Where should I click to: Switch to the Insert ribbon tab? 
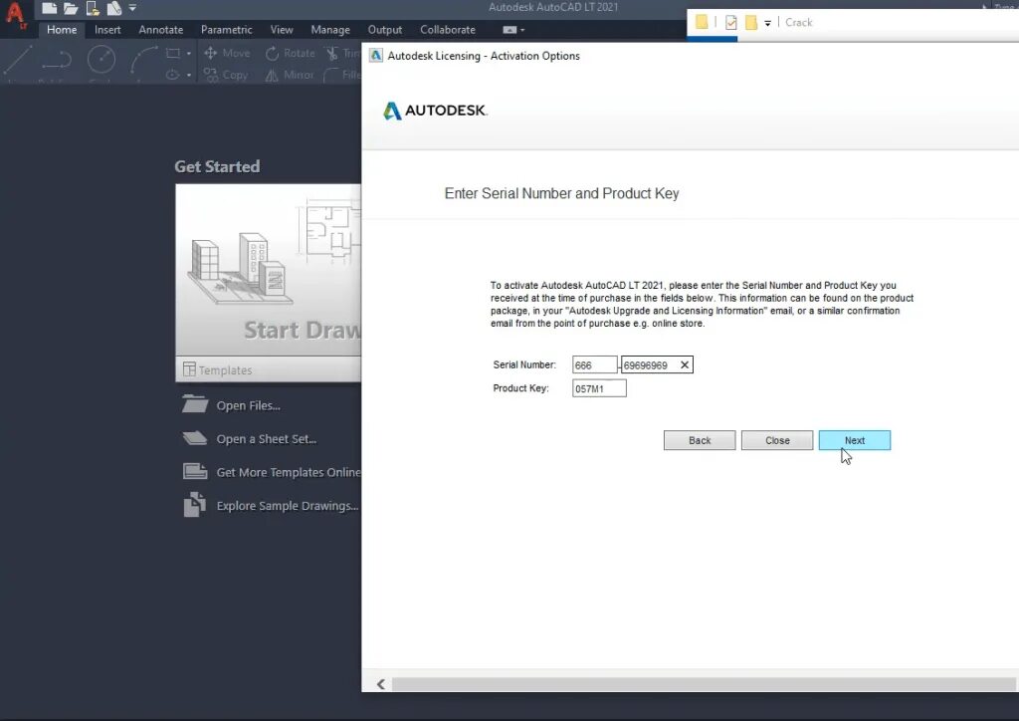click(x=107, y=30)
